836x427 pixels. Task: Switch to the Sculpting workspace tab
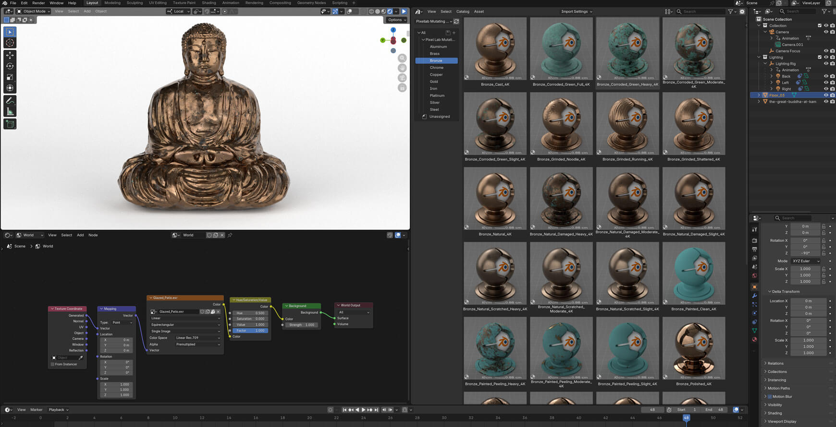[x=135, y=3]
